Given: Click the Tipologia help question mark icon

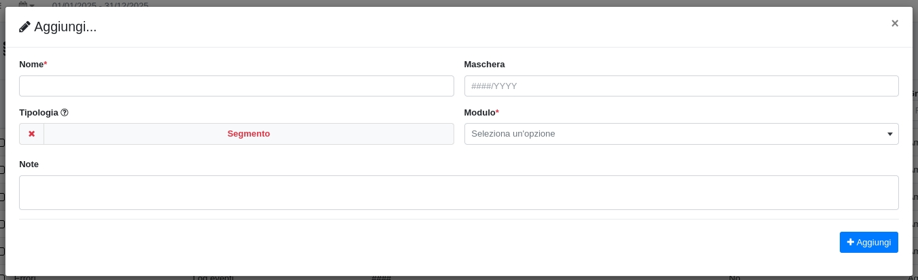Looking at the screenshot, I should (65, 113).
